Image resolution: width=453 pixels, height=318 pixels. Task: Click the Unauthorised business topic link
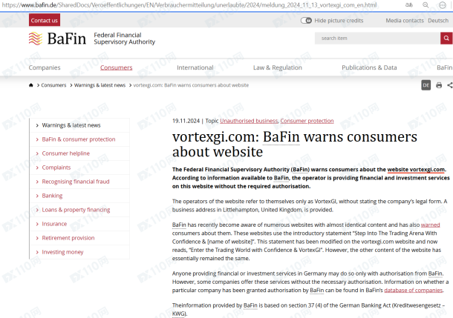pos(249,121)
